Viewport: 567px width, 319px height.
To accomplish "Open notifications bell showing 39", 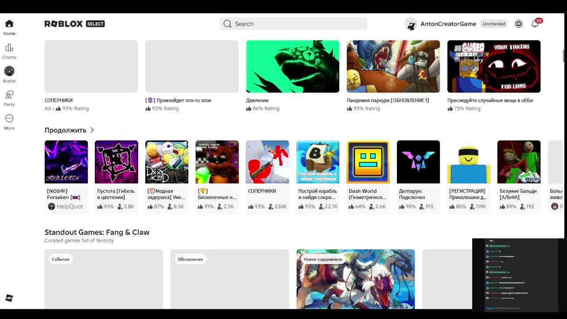I will pos(535,23).
